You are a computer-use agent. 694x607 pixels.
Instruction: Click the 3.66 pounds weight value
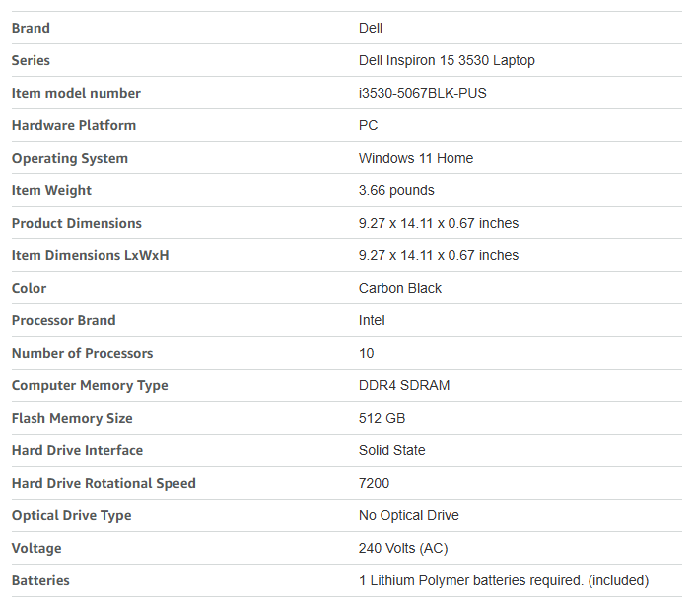[x=396, y=190]
